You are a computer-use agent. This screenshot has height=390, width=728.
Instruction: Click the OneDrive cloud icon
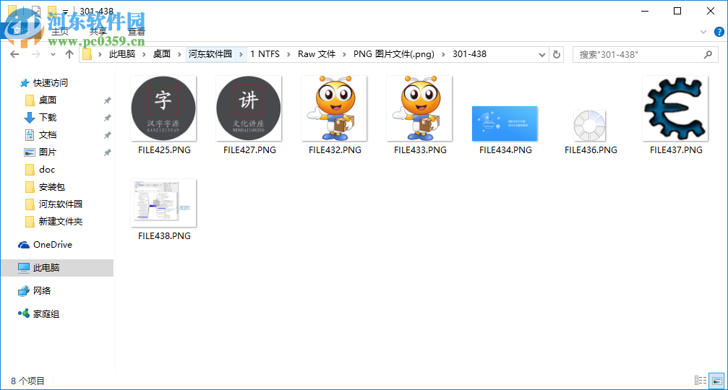point(24,245)
